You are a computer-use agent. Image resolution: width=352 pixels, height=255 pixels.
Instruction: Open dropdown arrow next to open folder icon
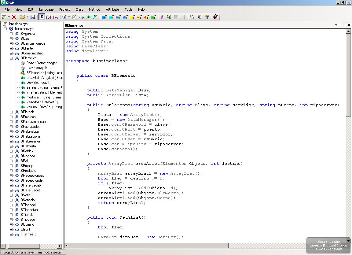28,17
